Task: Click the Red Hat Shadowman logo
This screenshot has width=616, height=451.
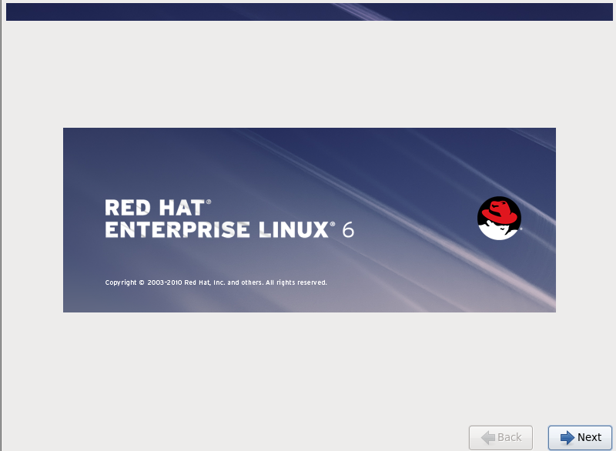Action: pyautogui.click(x=499, y=219)
